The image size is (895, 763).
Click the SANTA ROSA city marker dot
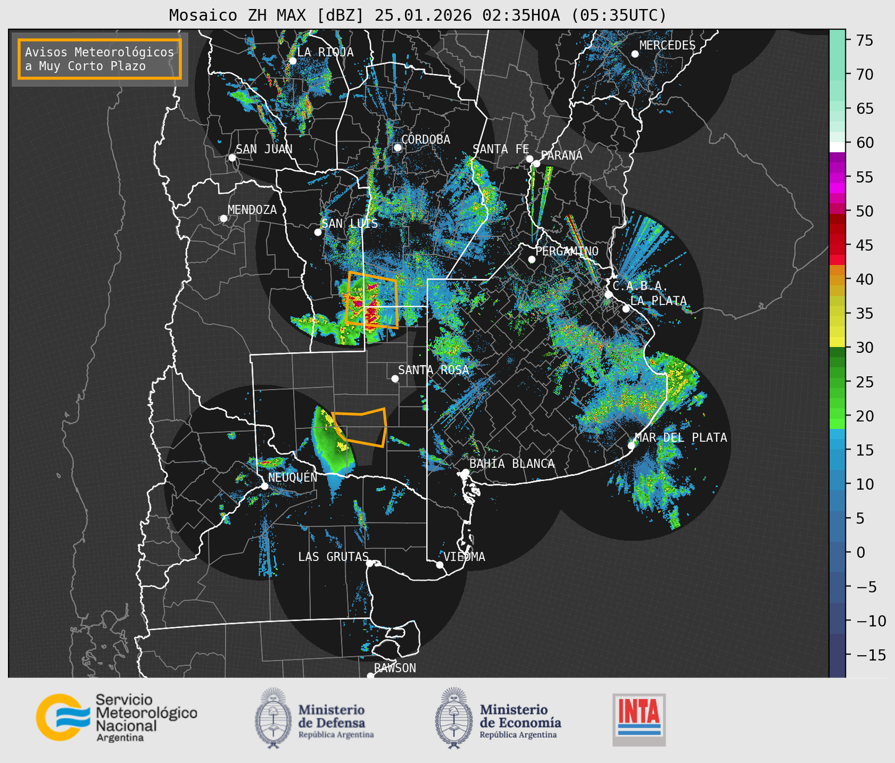[x=395, y=378]
